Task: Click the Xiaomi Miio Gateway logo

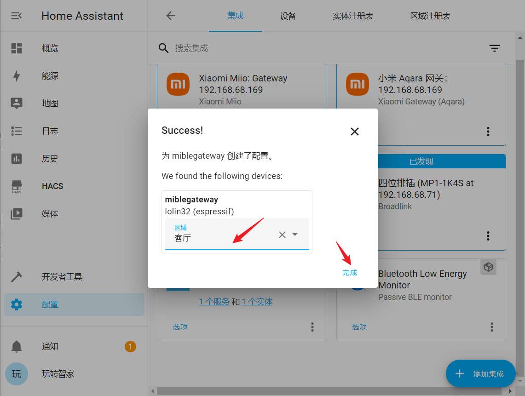Action: pos(178,84)
